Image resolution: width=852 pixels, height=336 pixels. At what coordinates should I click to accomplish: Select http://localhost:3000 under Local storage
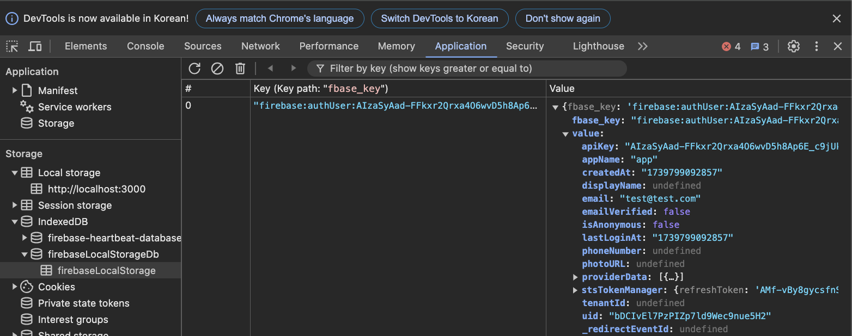[x=96, y=189]
